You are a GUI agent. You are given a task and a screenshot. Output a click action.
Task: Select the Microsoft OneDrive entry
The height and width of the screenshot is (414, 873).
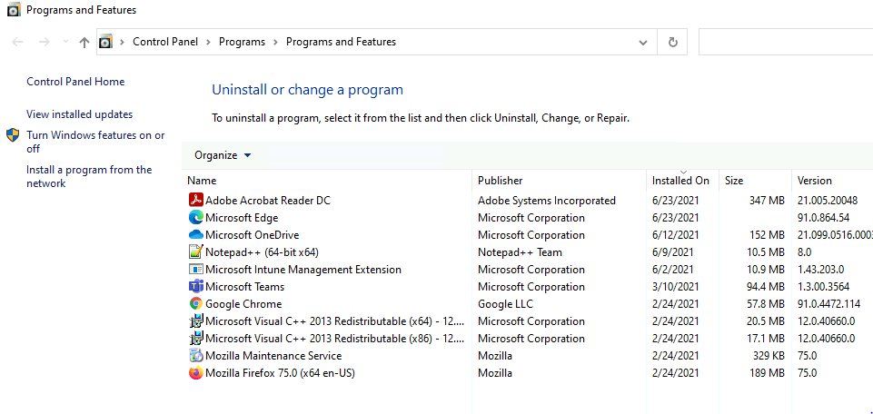pyautogui.click(x=253, y=235)
